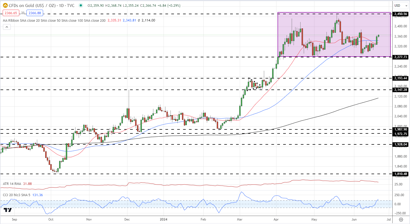Open chart settings hexagon gear icon
This screenshot has width=410, height=224.
point(401,219)
